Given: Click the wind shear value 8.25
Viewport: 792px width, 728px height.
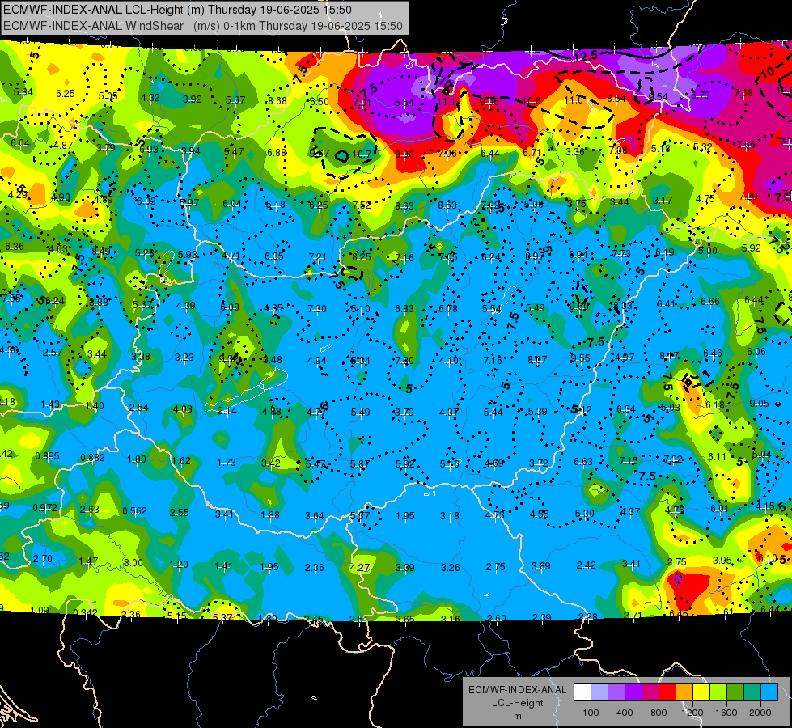Looking at the screenshot, I should 361,256.
